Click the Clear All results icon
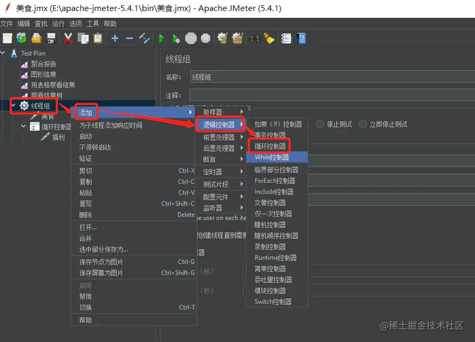This screenshot has width=475, height=342. (237, 39)
